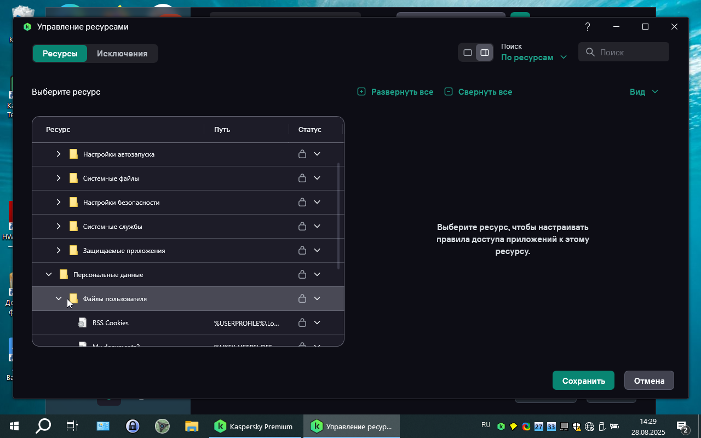The image size is (701, 438).
Task: Open status dropdown for Системные службы
Action: click(x=317, y=227)
